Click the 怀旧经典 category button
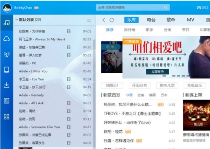The image size is (210, 149). tap(140, 85)
